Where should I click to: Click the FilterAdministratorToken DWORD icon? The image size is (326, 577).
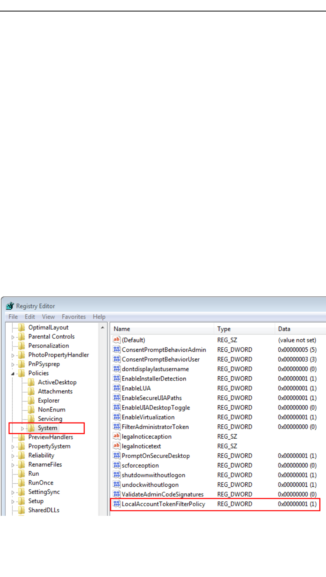click(x=117, y=427)
